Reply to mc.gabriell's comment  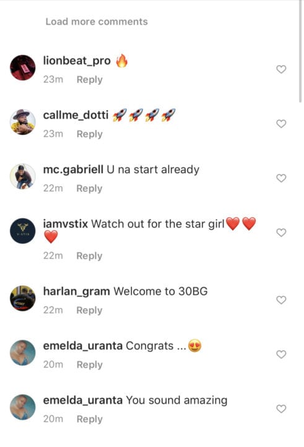tap(89, 189)
